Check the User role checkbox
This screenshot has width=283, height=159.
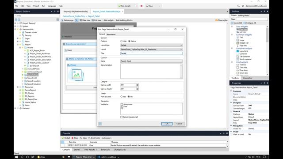(122, 107)
